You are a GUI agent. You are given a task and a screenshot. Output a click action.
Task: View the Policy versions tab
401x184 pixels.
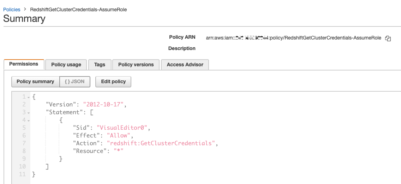[x=136, y=65]
